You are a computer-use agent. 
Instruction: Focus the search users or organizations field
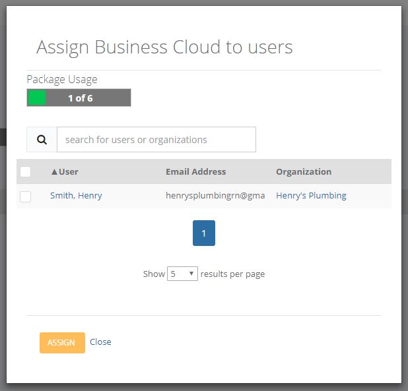tap(156, 140)
